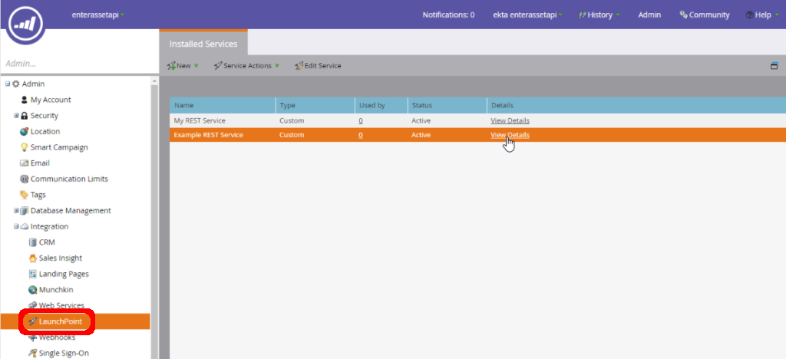
Task: Click the Single Sign-On key icon
Action: [32, 353]
